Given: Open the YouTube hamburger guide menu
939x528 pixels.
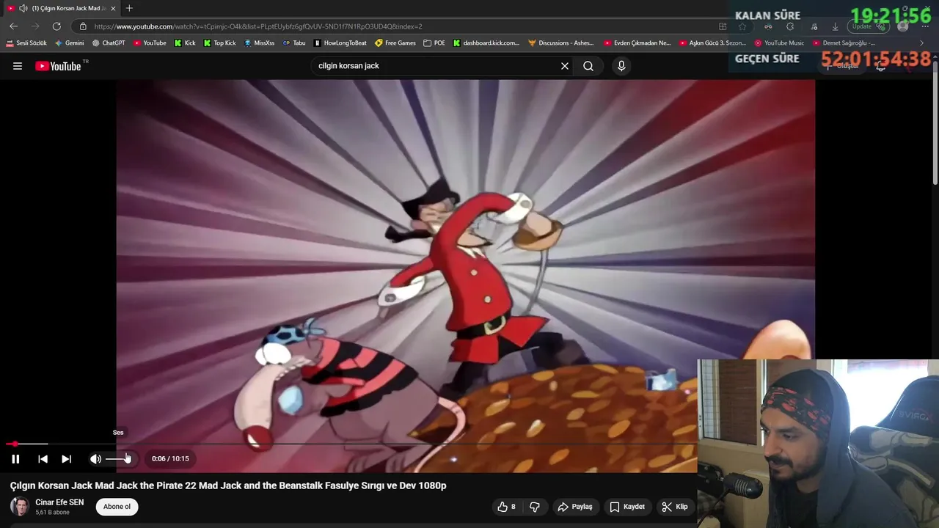Looking at the screenshot, I should [18, 66].
